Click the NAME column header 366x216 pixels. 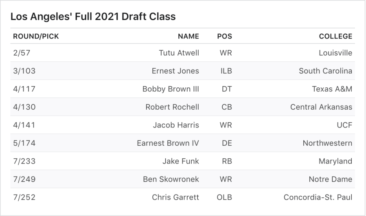(188, 36)
